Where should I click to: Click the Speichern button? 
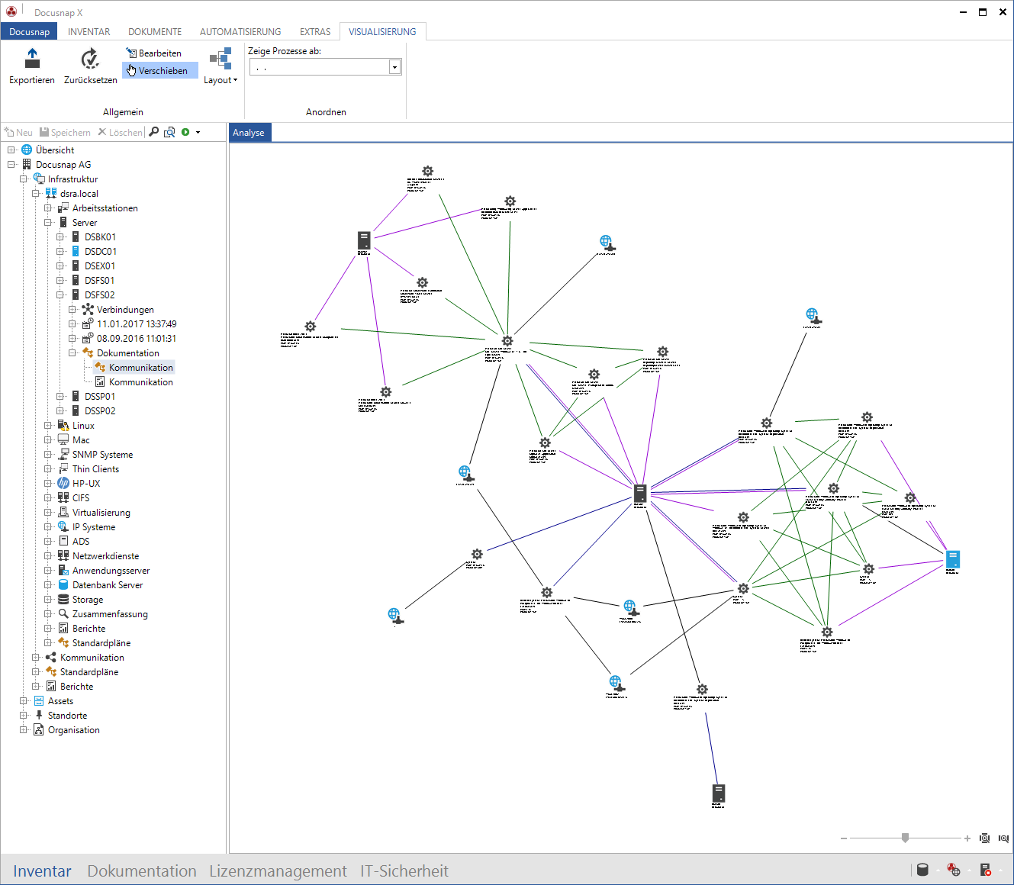pyautogui.click(x=65, y=133)
